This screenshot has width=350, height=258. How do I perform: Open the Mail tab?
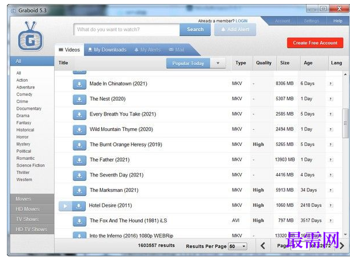177,49
